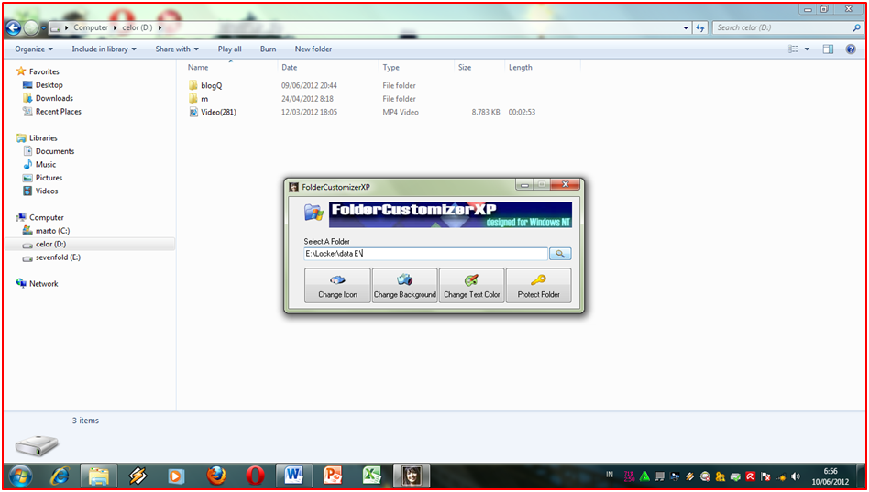Browse for a folder with the magnifier button
The image size is (869, 492).
point(560,254)
